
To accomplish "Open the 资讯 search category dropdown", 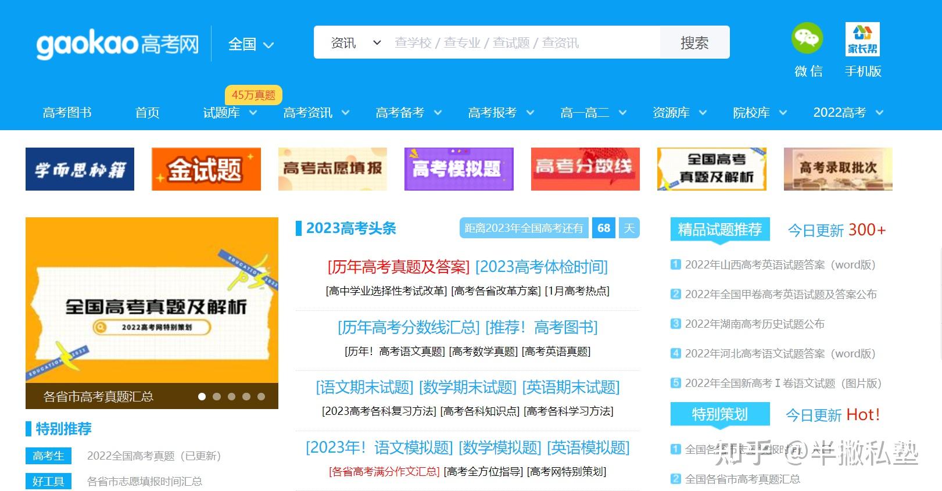I will [x=356, y=42].
